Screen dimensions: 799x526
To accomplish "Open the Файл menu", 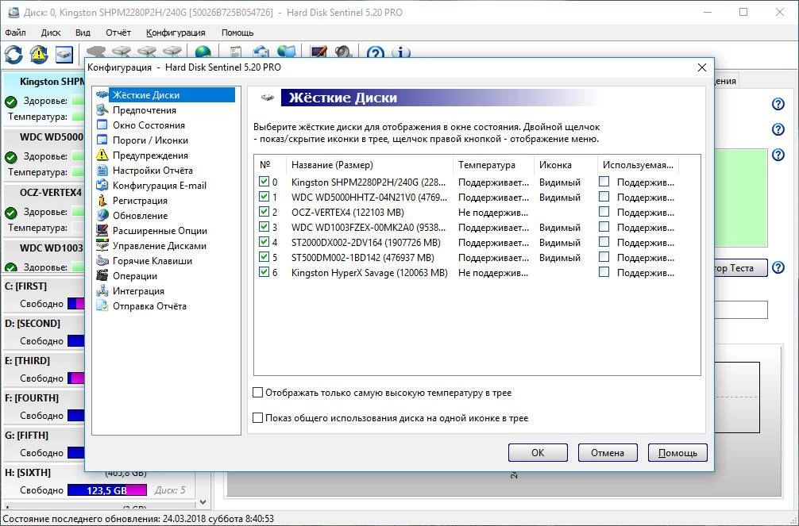I will coord(15,33).
